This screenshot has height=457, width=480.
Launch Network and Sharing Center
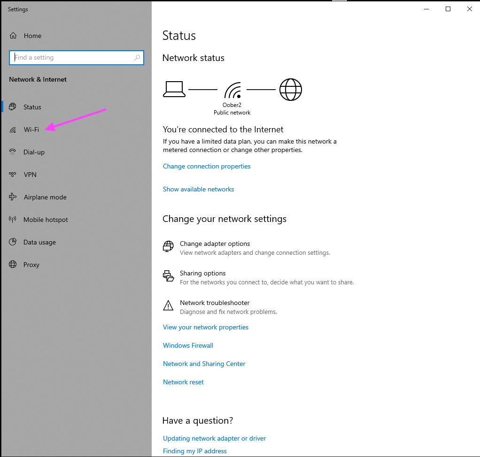(x=204, y=364)
